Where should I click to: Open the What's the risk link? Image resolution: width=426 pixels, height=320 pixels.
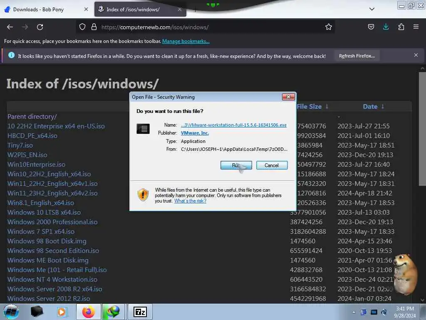pyautogui.click(x=190, y=201)
